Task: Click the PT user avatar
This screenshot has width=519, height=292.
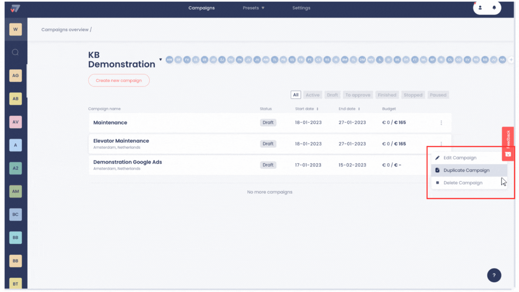Action: point(310,59)
